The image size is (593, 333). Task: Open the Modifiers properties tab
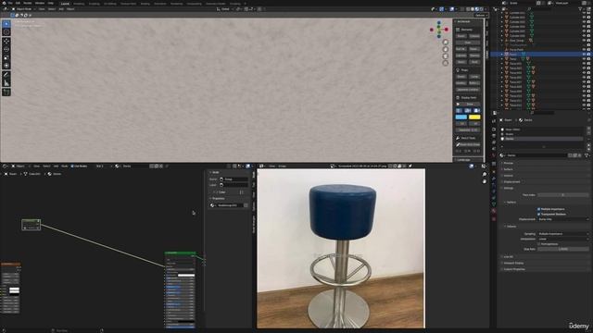coord(494,178)
